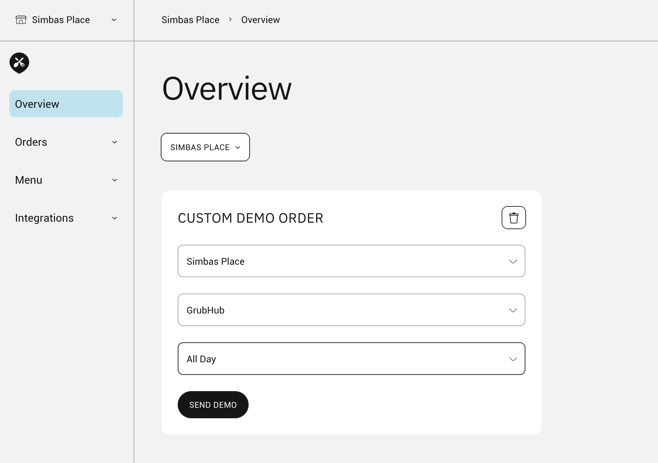Click the storefront icon beside Simbas Place
The image size is (658, 463).
pos(21,20)
